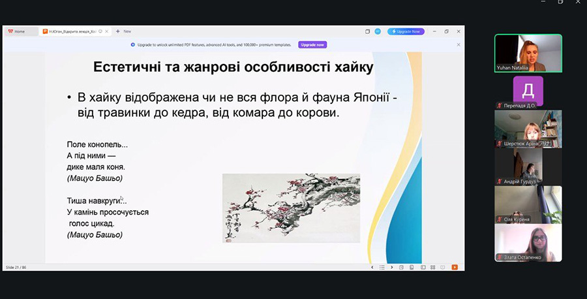
Task: Open a New tab with plus button
Action: (117, 31)
